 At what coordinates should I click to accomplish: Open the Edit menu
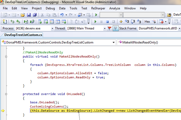pyautogui.click(x=14, y=8)
